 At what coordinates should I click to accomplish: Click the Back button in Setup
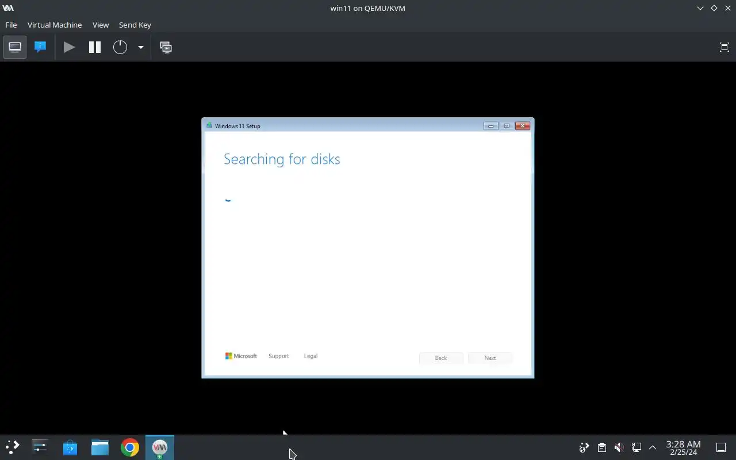point(441,358)
